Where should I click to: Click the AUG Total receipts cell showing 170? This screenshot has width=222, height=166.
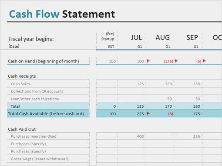coord(160,106)
